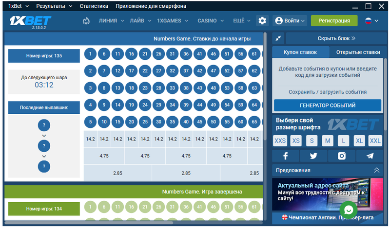This screenshot has width=390, height=228.
Task: Select number ball 56
Action: [241, 54]
